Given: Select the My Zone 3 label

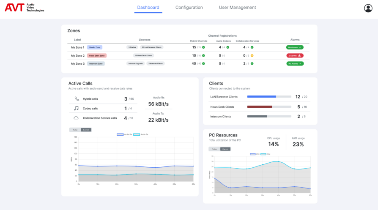Looking at the screenshot, I should 78,63.
